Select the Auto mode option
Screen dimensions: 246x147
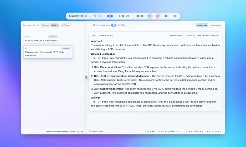point(54,25)
